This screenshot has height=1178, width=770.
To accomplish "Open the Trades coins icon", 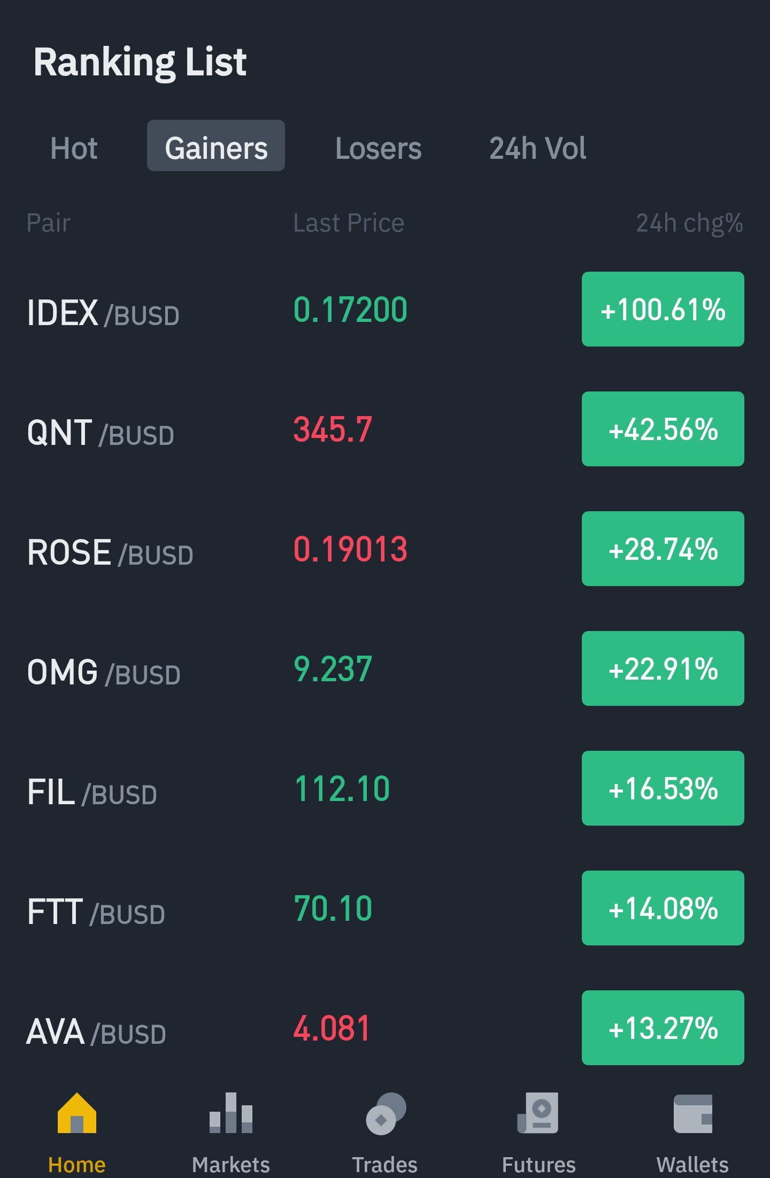I will pos(386,1113).
